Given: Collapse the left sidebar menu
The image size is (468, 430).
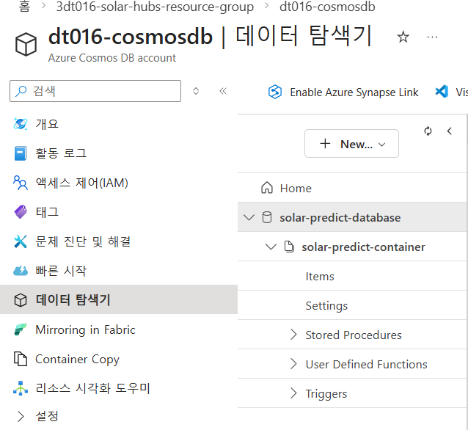Looking at the screenshot, I should pos(223,91).
